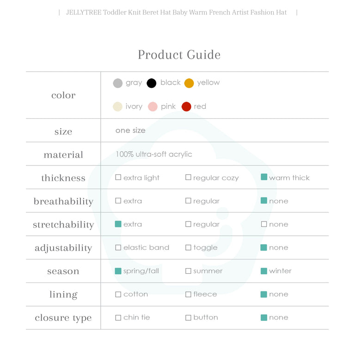Select the black color swatch

point(152,83)
